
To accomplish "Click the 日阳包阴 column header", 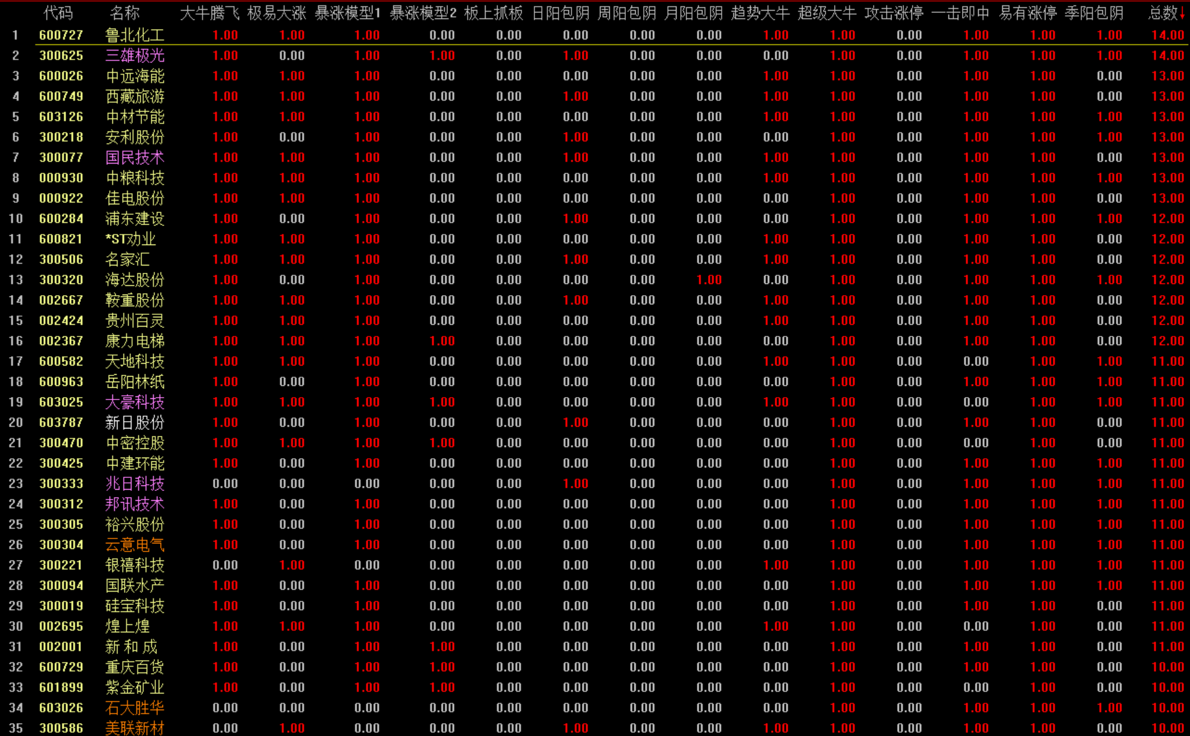I will pos(560,13).
